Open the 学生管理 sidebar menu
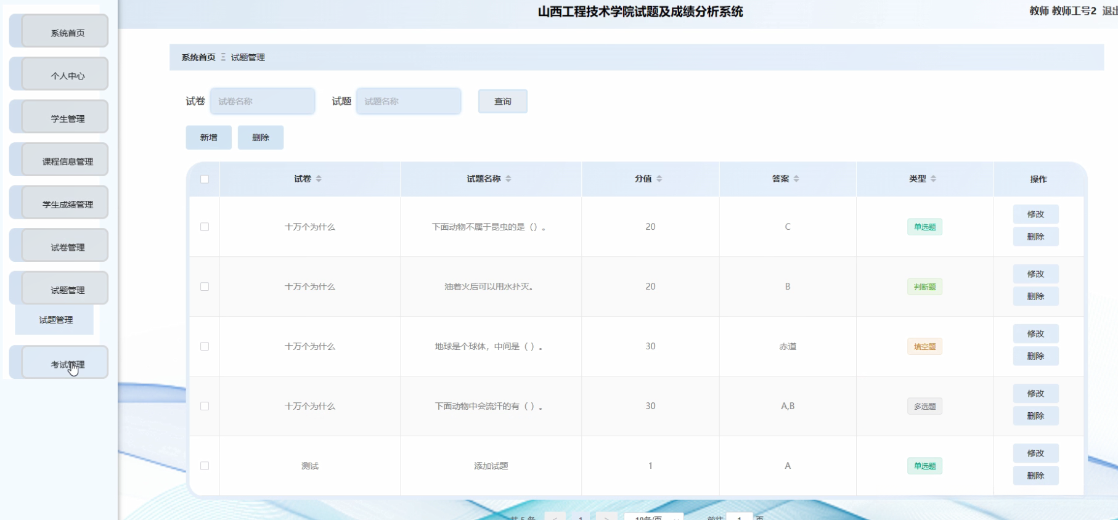The image size is (1118, 520). (65, 117)
